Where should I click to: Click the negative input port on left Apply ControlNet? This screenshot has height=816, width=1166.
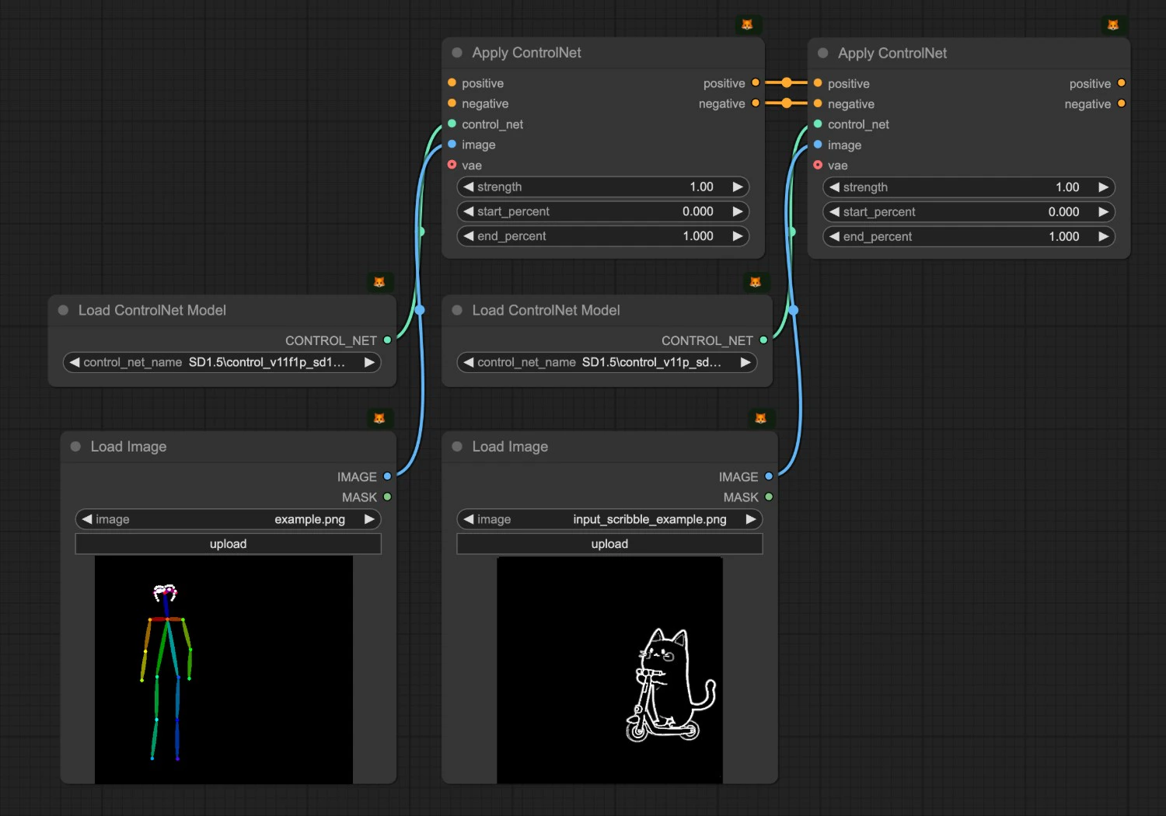452,103
